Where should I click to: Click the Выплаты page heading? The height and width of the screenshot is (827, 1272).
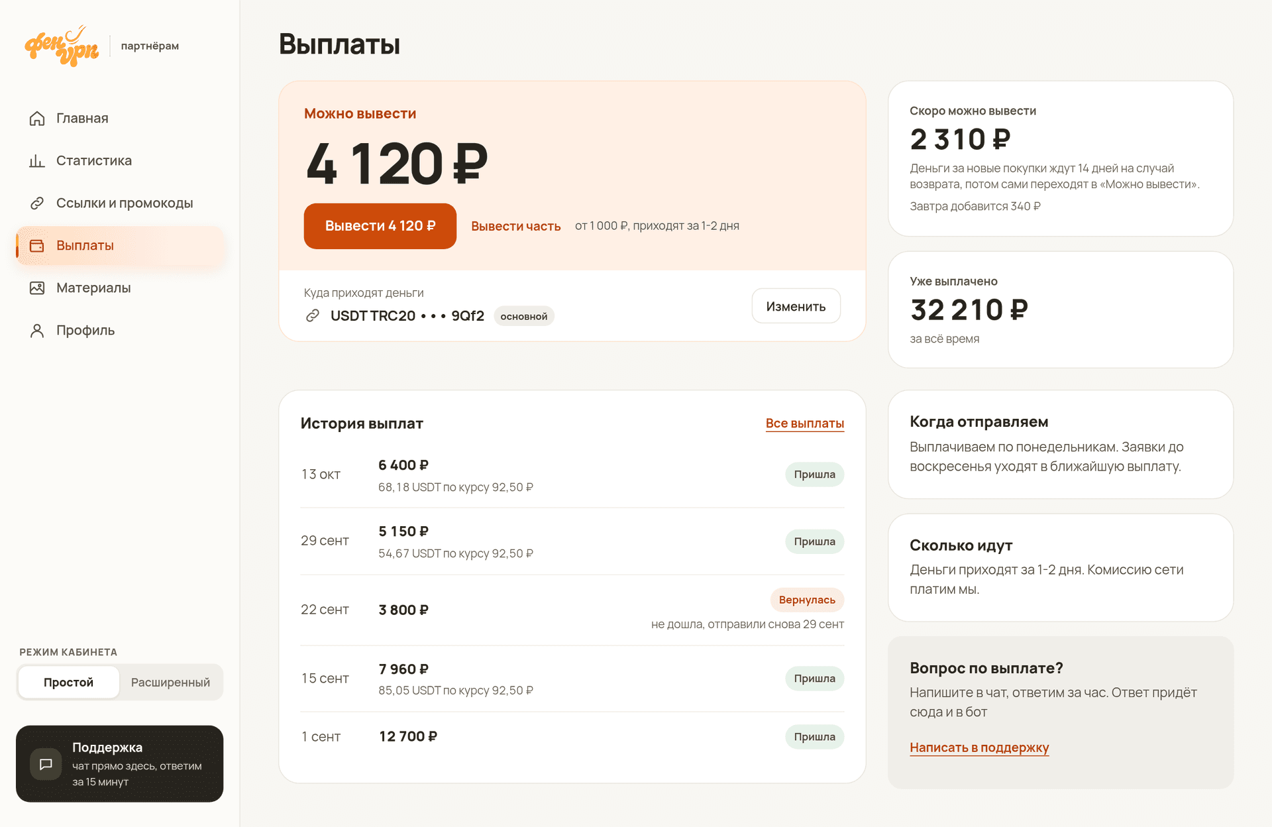pyautogui.click(x=339, y=44)
